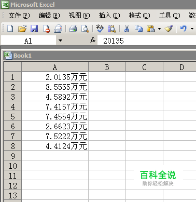Click the Book1 window title
This screenshot has width=196, height=202.
tap(22, 56)
